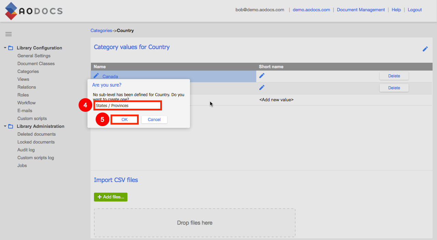Delete the second category value row
Image resolution: width=437 pixels, height=240 pixels.
[x=394, y=88]
